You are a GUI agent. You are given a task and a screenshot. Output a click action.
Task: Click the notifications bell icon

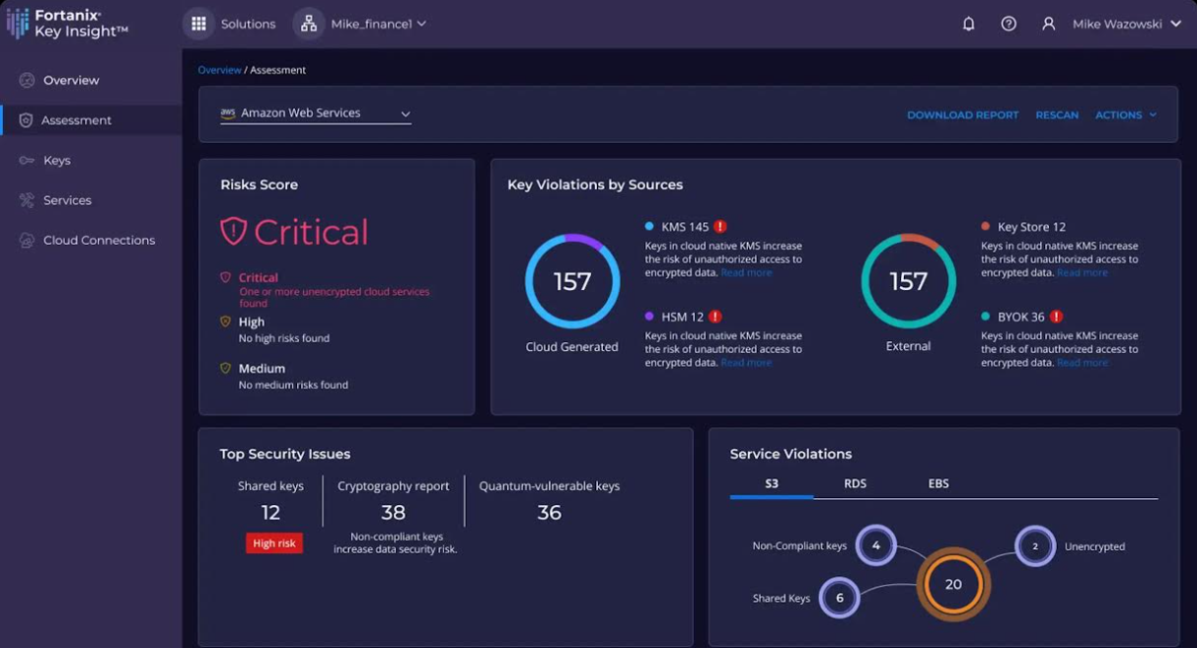click(969, 24)
